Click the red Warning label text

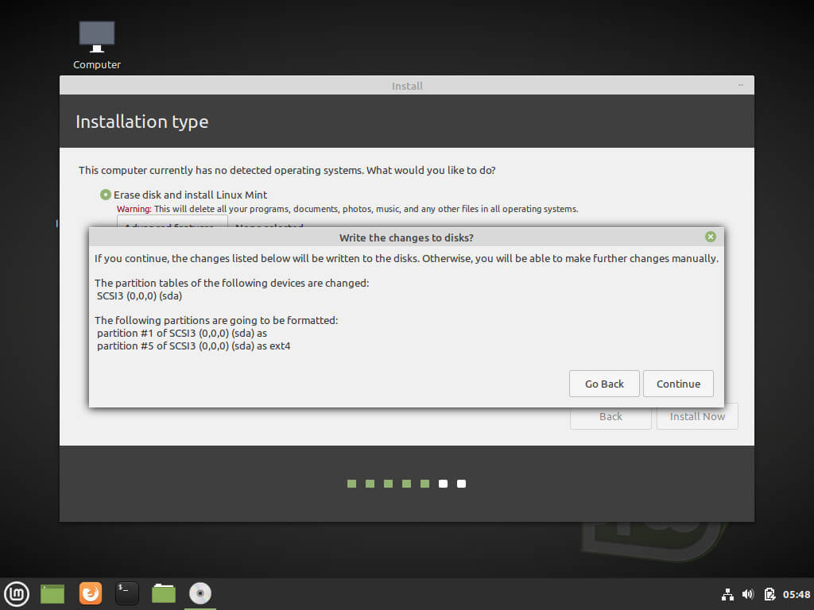pos(134,209)
